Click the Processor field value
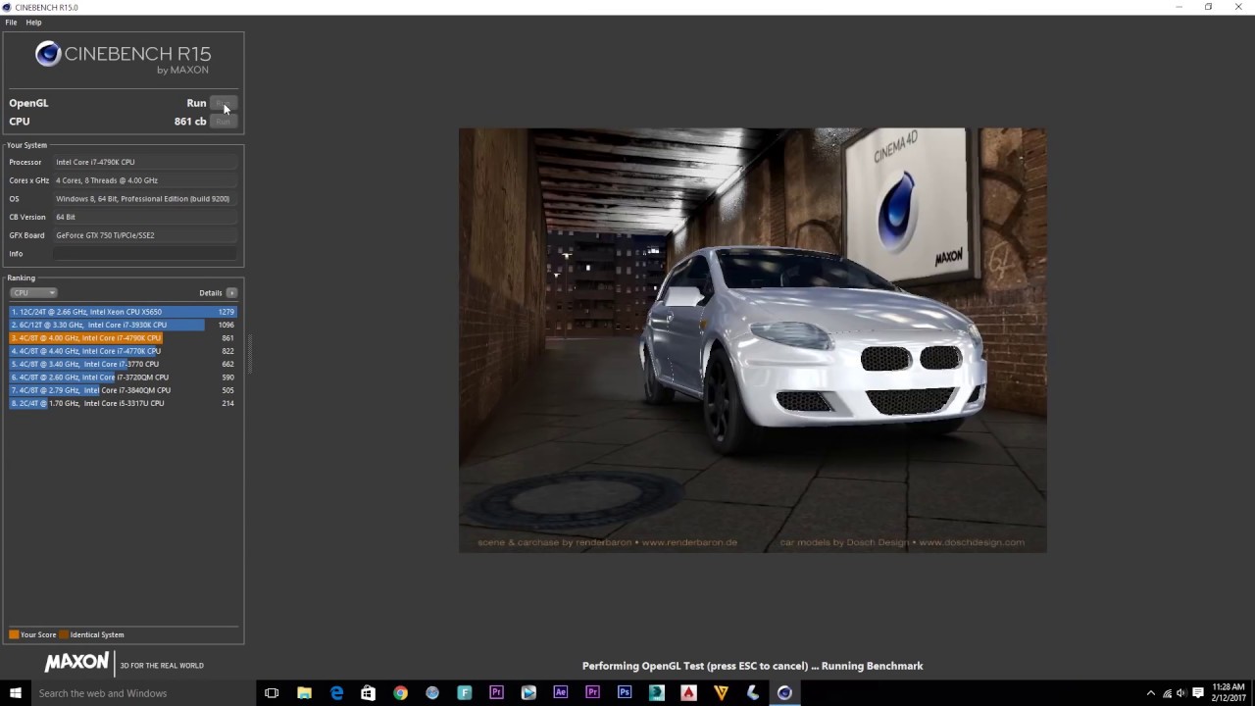The height and width of the screenshot is (706, 1255). (x=145, y=162)
